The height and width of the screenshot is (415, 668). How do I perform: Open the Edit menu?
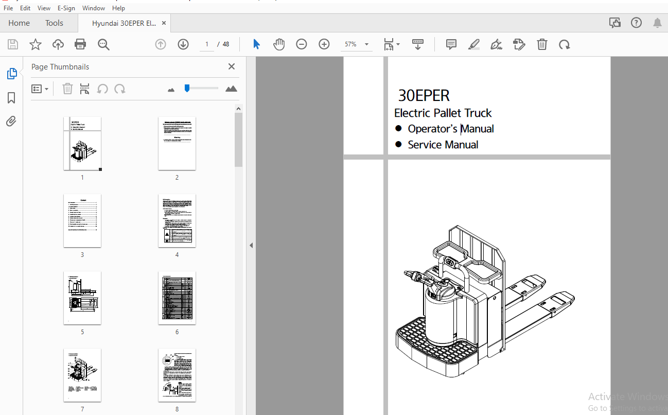click(25, 8)
